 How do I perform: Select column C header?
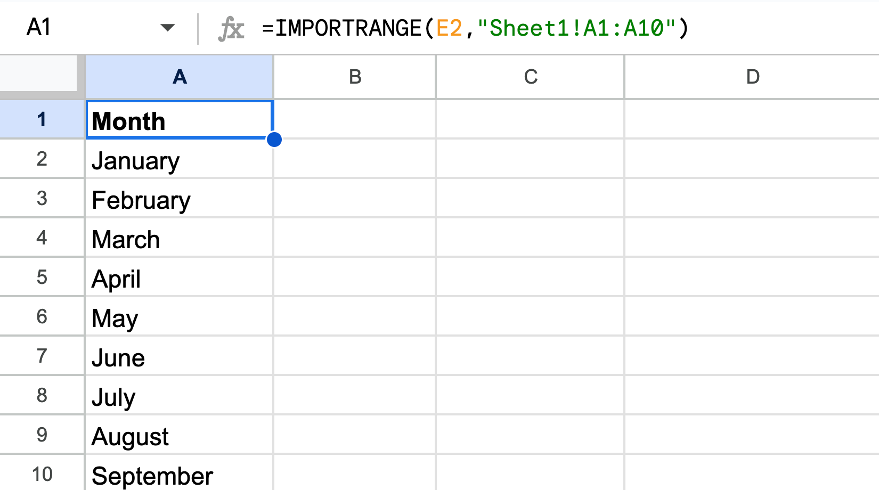click(x=530, y=77)
